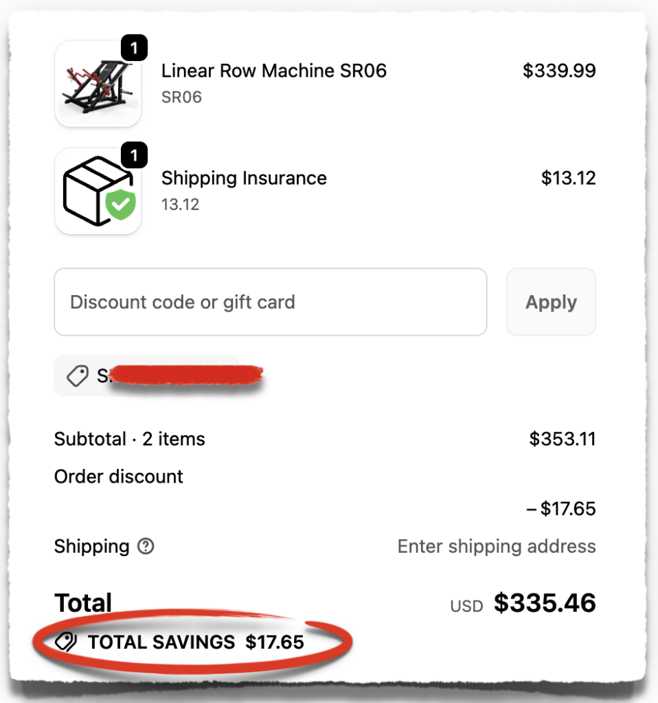
Task: Click the discount code input field
Action: (270, 302)
